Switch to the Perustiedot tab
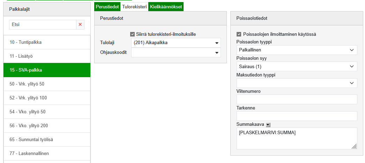 [x=107, y=7]
